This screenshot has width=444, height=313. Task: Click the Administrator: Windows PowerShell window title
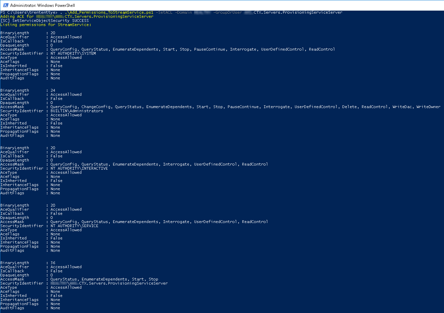coord(42,5)
